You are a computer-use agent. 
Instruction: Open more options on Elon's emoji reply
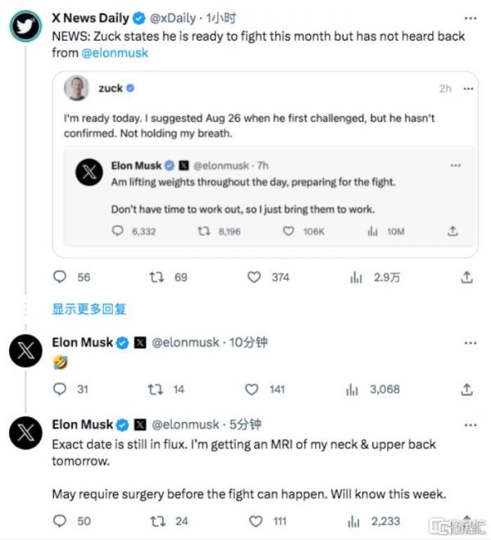(466, 343)
